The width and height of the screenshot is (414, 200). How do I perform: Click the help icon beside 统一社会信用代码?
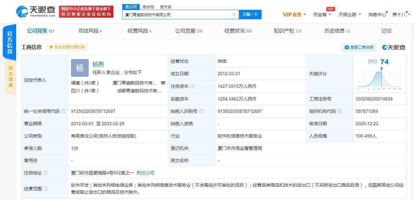tap(63, 111)
